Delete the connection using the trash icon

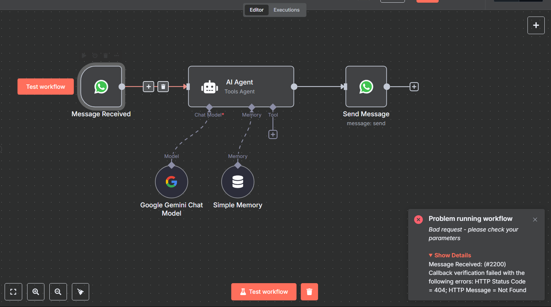pyautogui.click(x=163, y=87)
